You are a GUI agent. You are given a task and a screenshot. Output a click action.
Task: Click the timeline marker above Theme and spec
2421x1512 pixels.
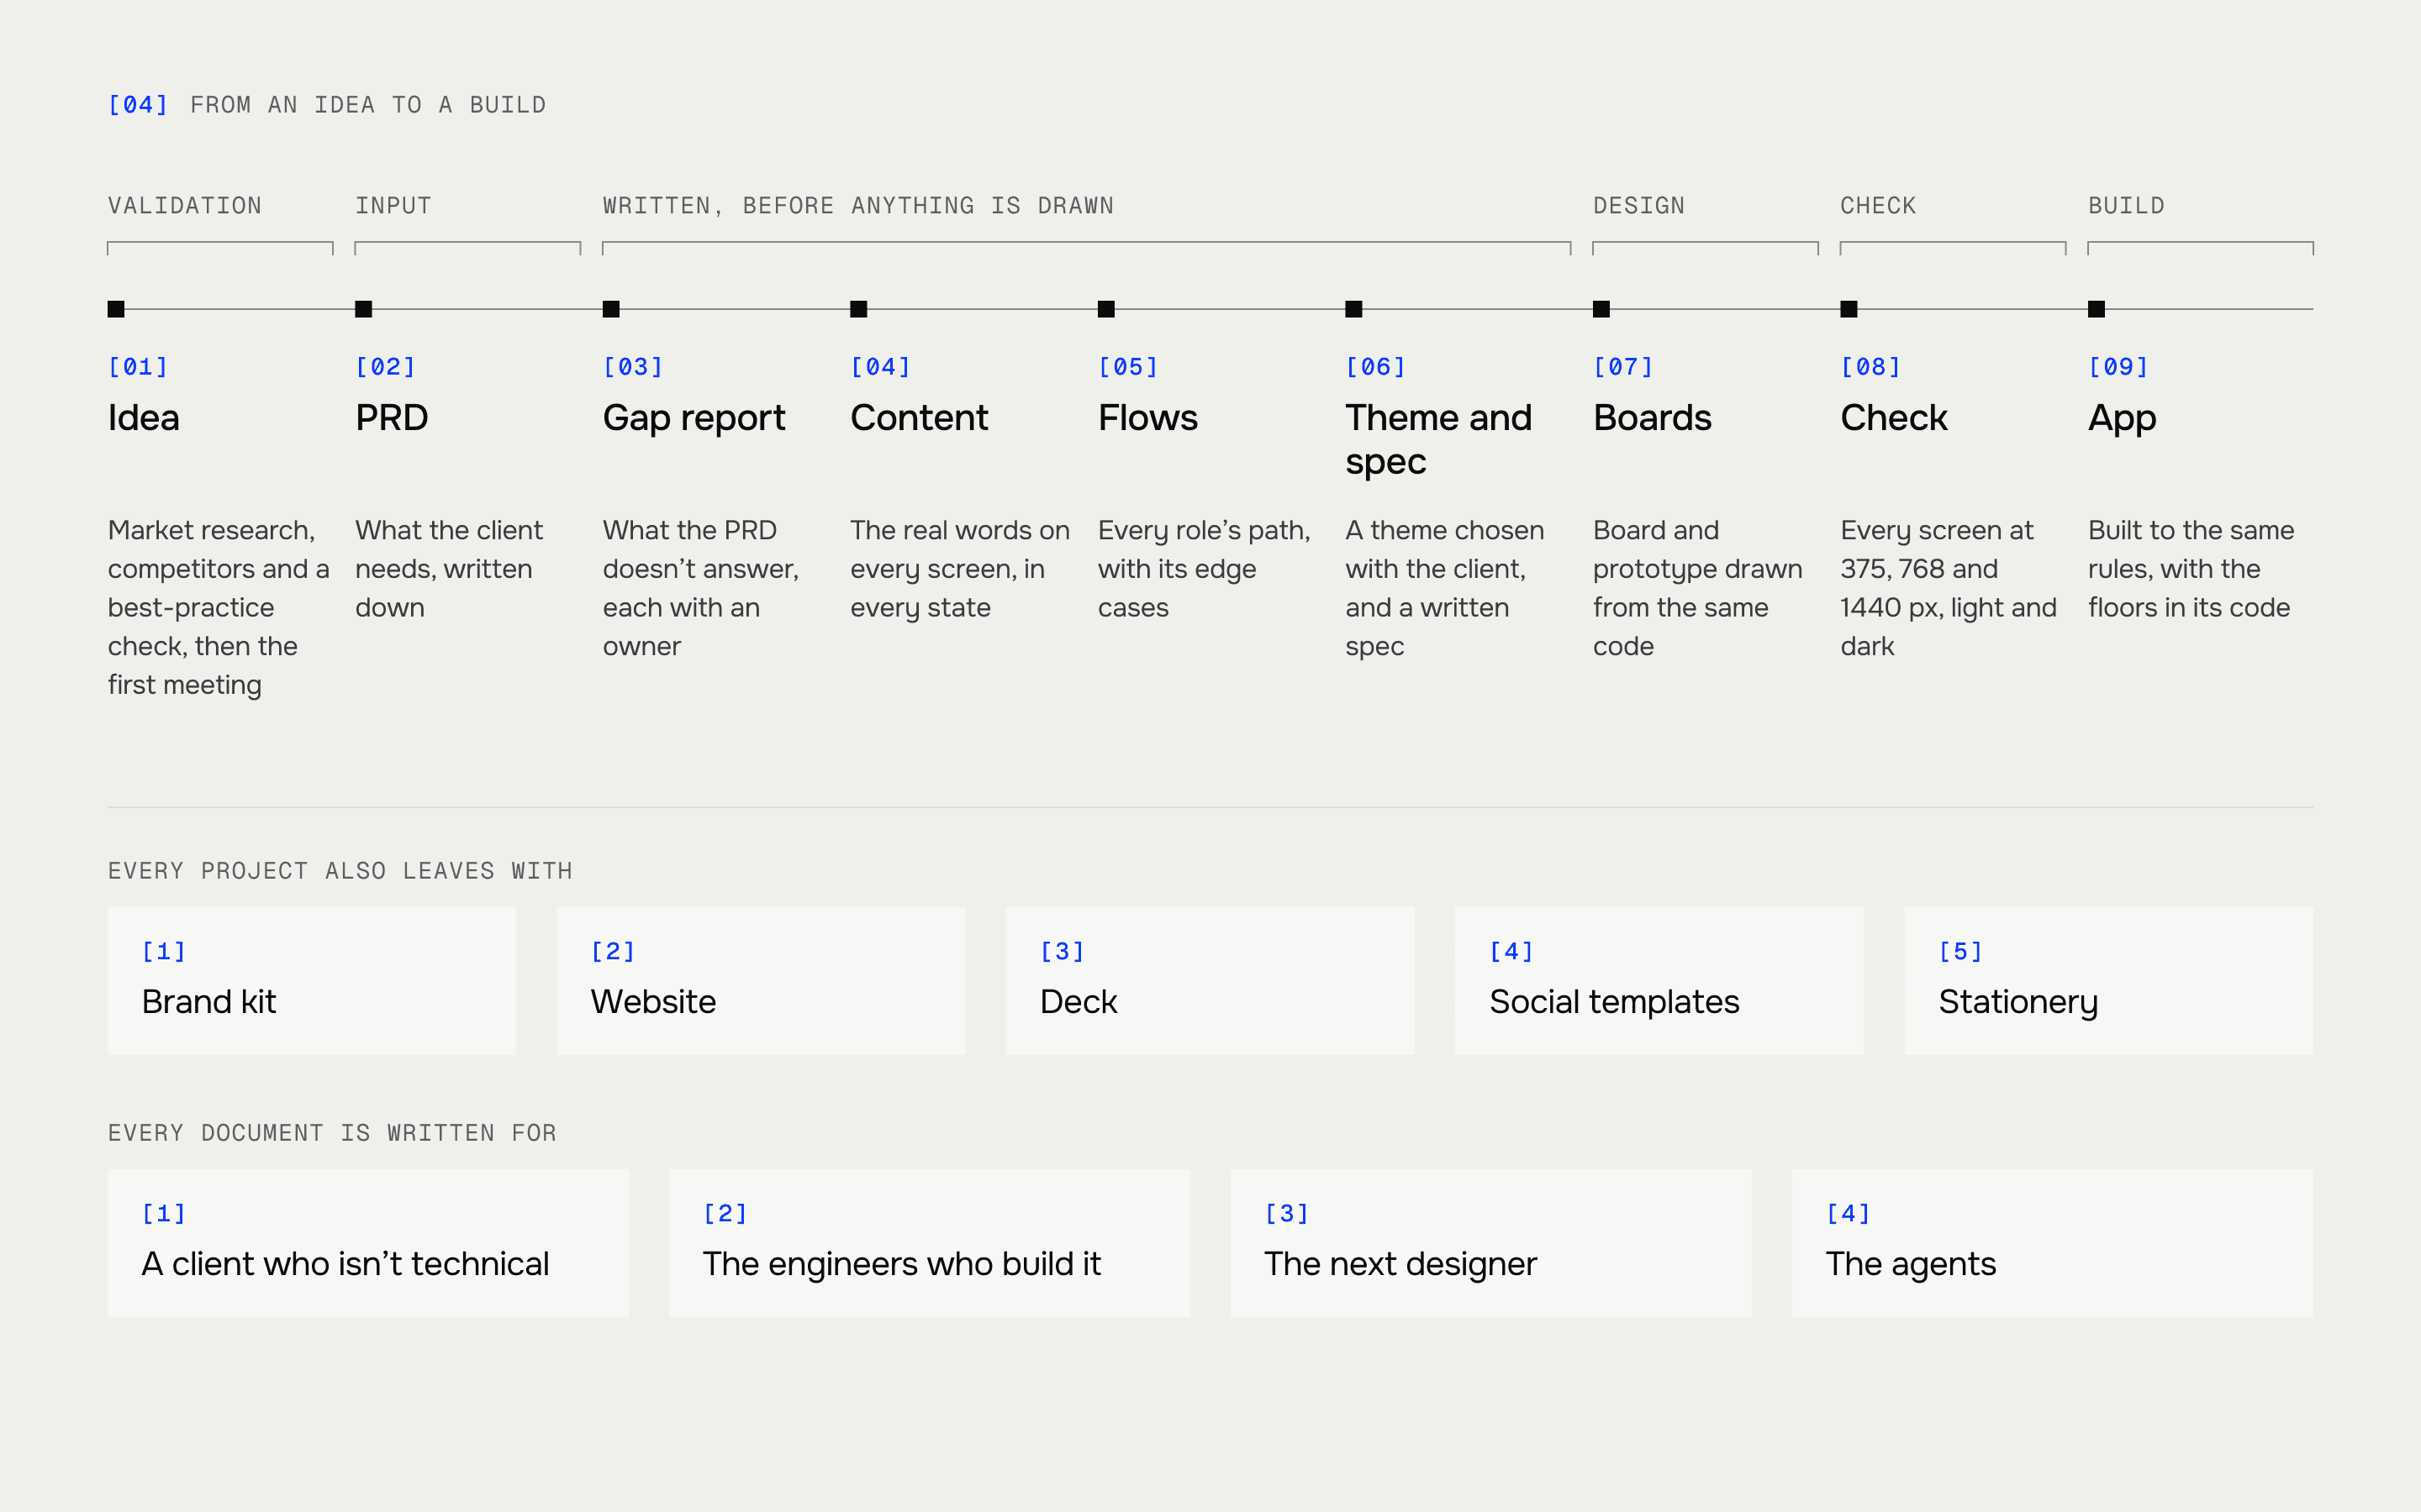click(x=1353, y=309)
